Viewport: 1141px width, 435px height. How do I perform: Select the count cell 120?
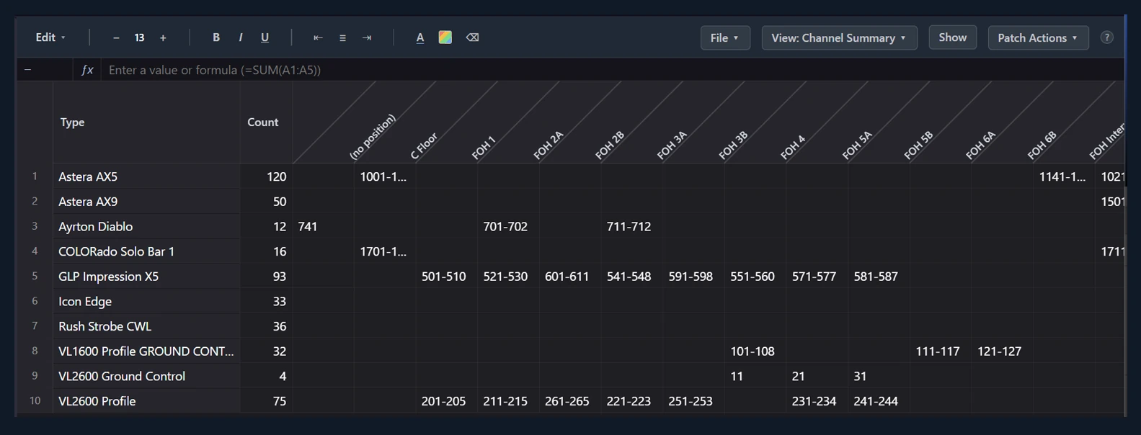tap(266, 176)
